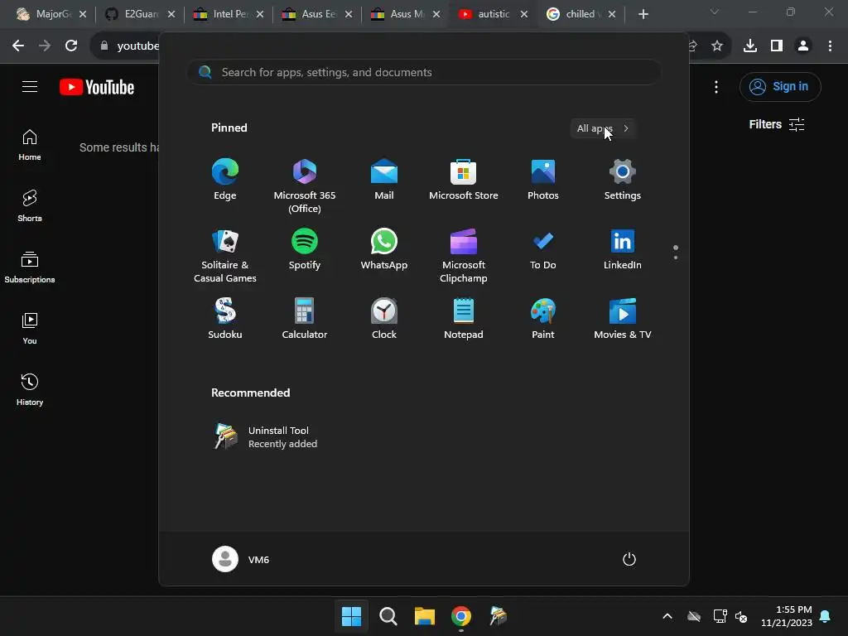Open Notepad from pinned apps
Viewport: 848px width, 636px height.
(x=464, y=319)
